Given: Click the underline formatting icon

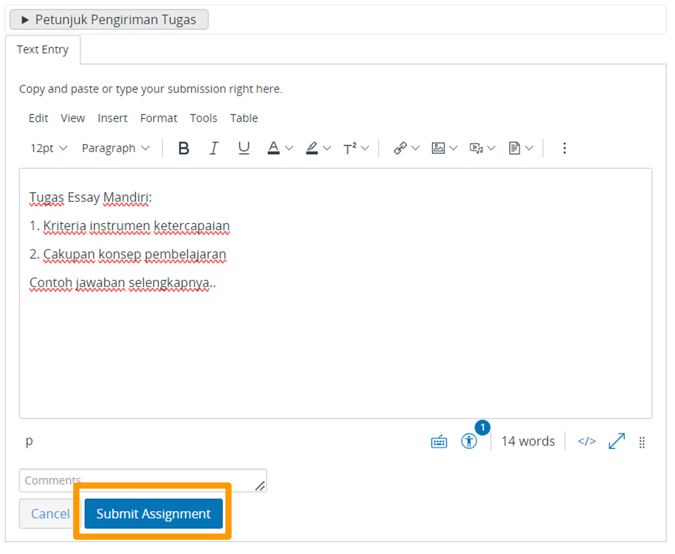Looking at the screenshot, I should point(244,148).
